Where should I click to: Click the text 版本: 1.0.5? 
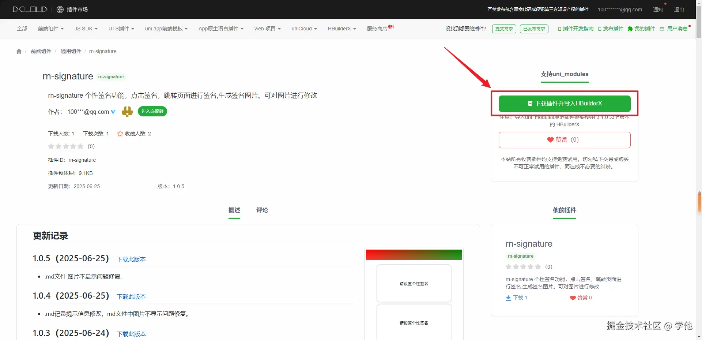pos(171,186)
